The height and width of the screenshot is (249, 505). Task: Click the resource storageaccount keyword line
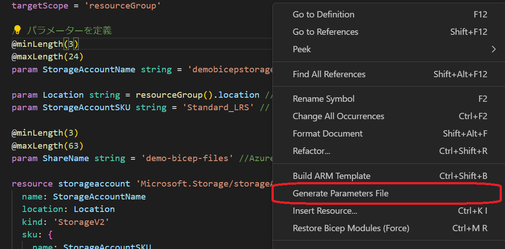[142, 184]
